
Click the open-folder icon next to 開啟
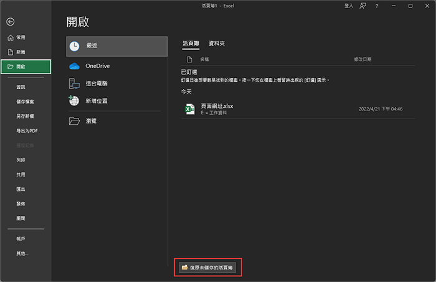coord(11,67)
